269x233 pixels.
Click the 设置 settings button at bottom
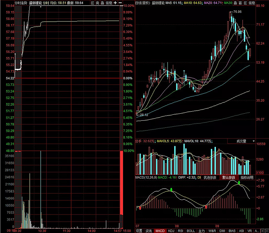pos(139,231)
